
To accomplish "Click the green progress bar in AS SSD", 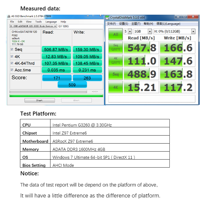I will (x=56, y=96).
